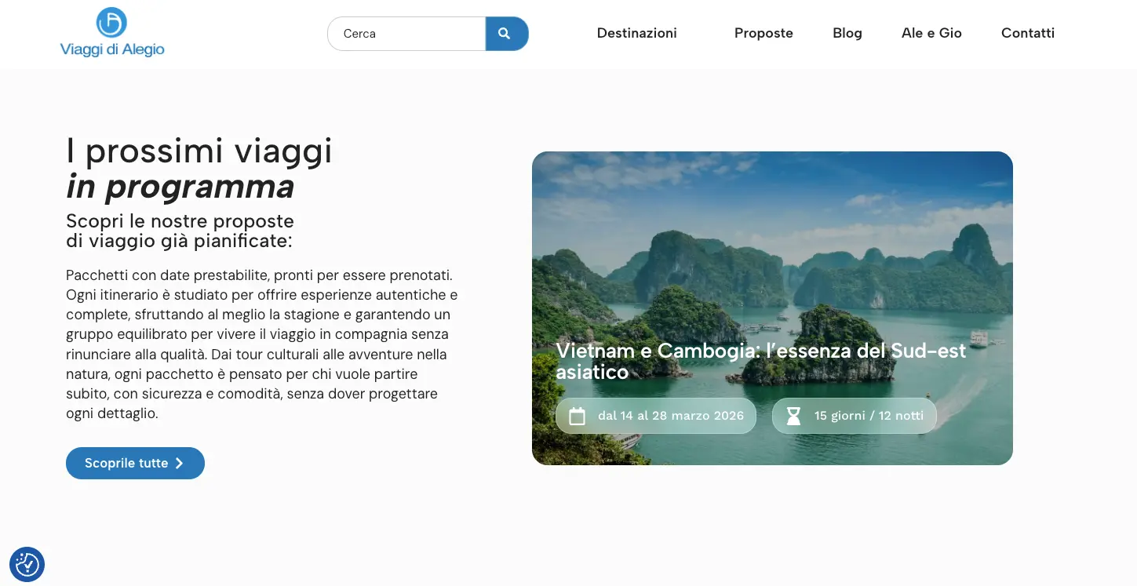Click the magnifying glass search button
Screen dimensions: 1137x586
click(x=506, y=34)
